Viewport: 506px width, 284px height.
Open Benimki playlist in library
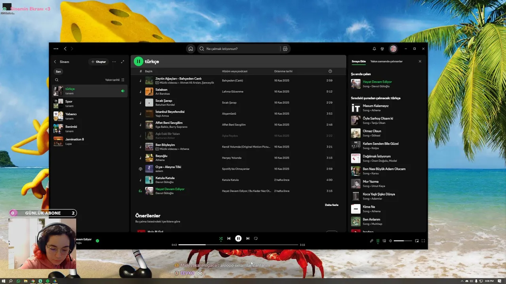click(90, 129)
